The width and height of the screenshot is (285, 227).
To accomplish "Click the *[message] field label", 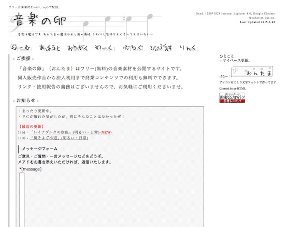I will (31, 169).
